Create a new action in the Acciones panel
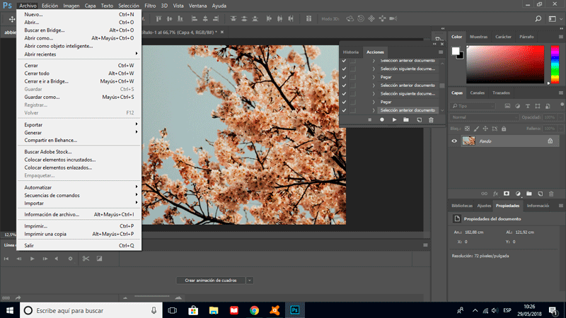The height and width of the screenshot is (318, 566). pos(418,120)
